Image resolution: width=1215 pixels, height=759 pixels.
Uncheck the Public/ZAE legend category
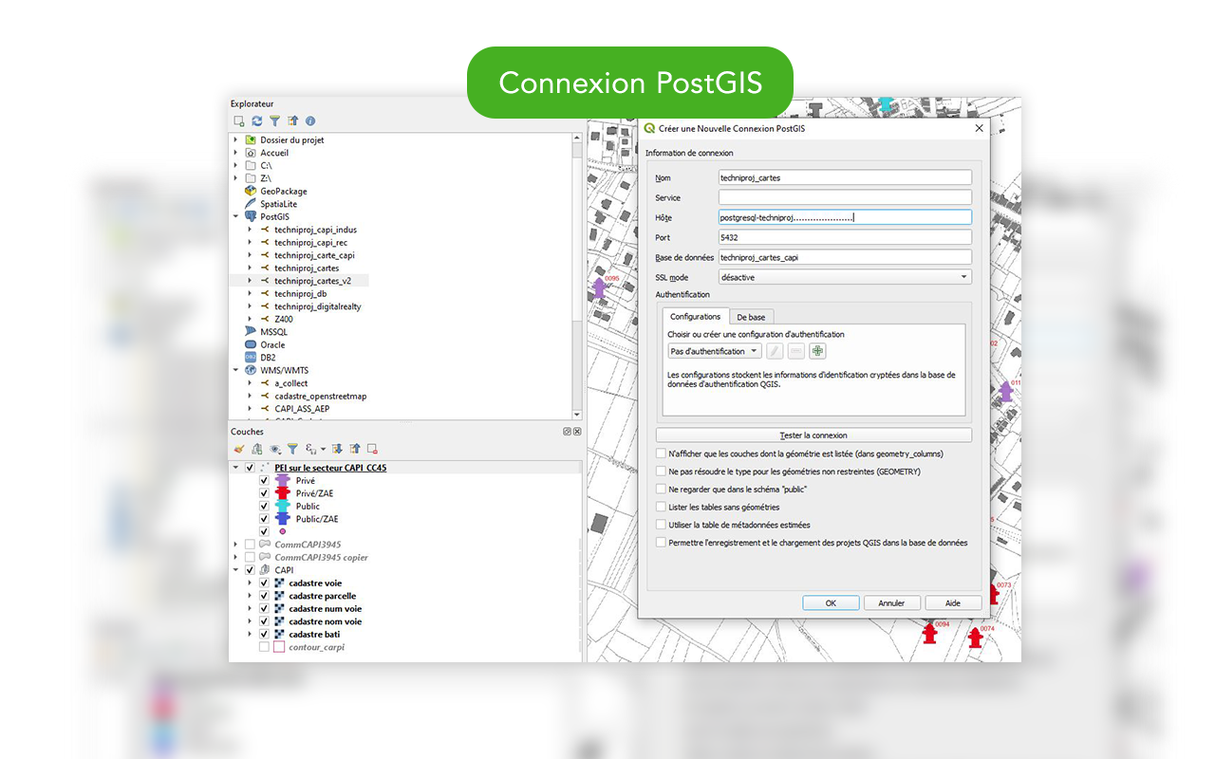click(x=264, y=519)
